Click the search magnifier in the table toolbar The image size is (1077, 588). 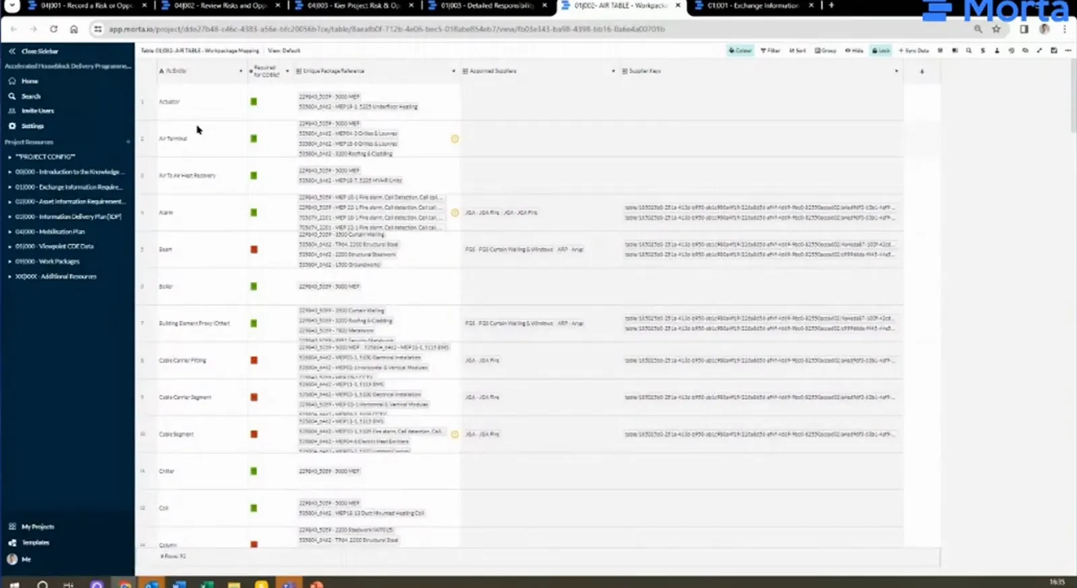point(969,50)
